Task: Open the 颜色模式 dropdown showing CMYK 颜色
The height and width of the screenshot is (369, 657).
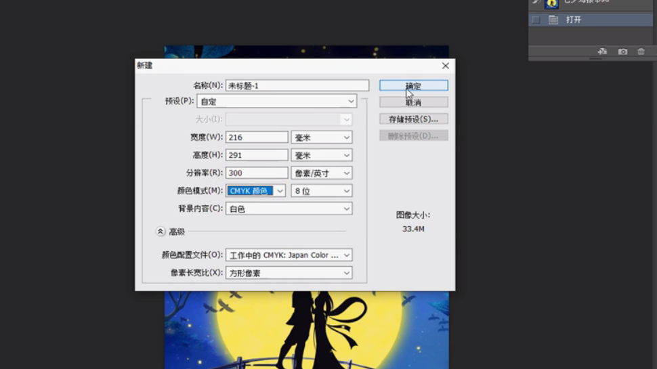Action: pos(255,190)
